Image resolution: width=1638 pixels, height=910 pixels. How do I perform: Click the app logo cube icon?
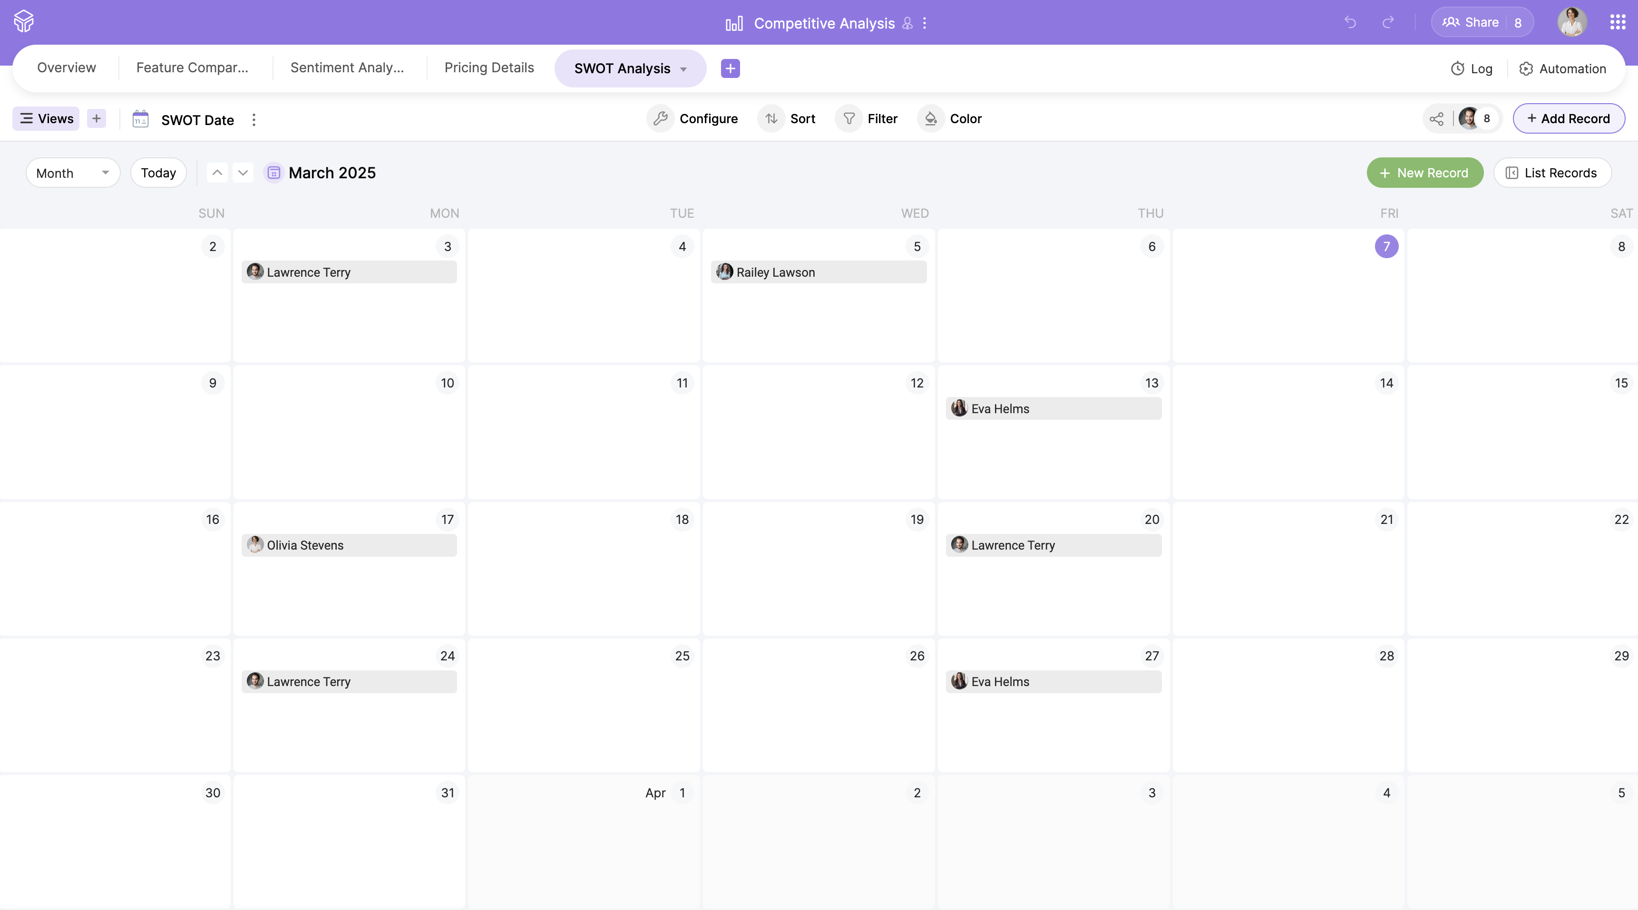(x=23, y=21)
